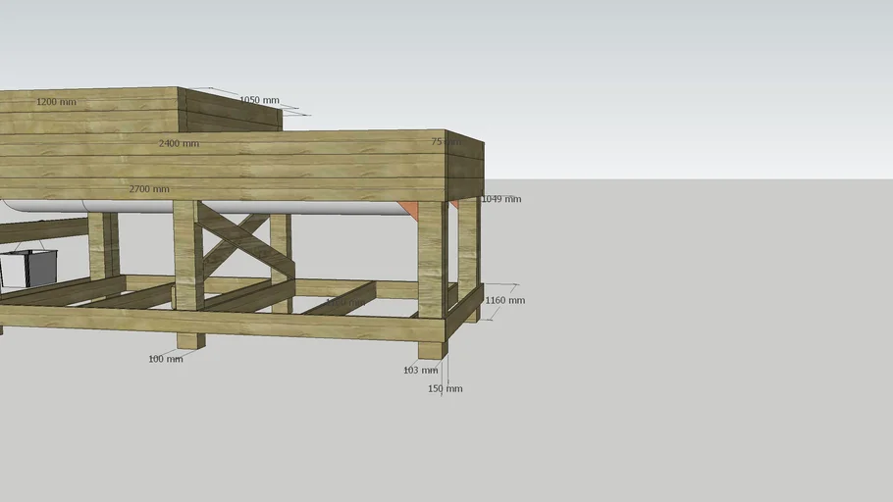This screenshot has width=893, height=502.
Task: Click the 2700 mm dimension label
Action: (x=149, y=189)
